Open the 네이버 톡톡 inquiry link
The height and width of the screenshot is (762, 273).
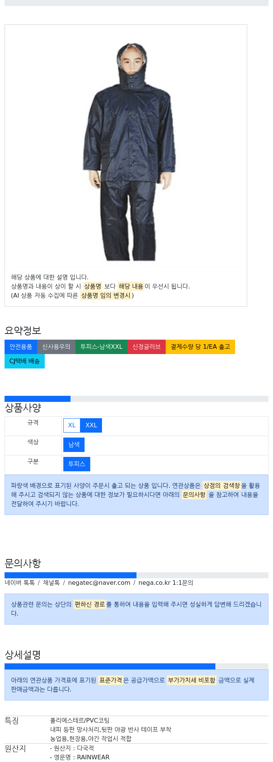[20, 583]
